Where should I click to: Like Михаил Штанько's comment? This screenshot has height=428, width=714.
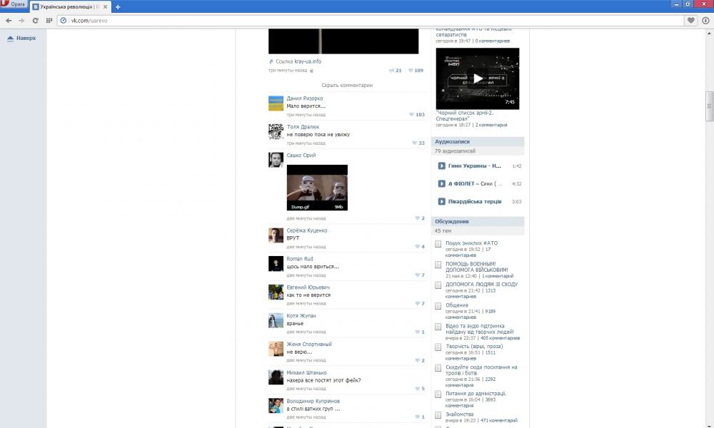click(420, 389)
